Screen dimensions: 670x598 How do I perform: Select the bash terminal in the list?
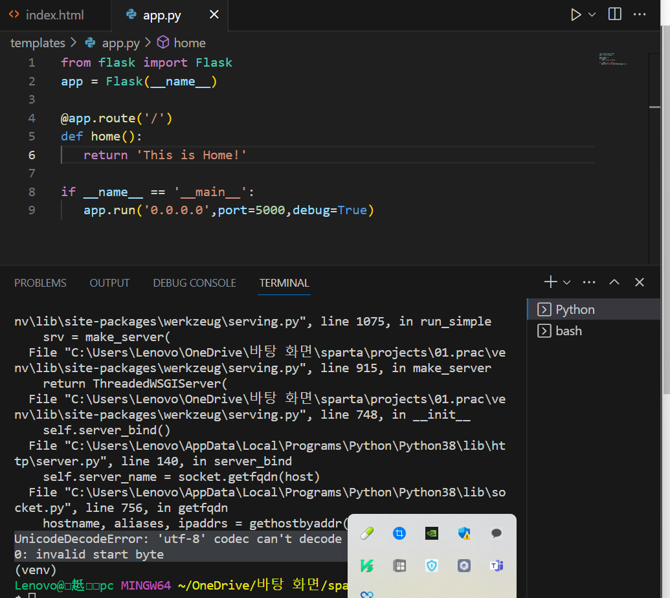point(594,331)
